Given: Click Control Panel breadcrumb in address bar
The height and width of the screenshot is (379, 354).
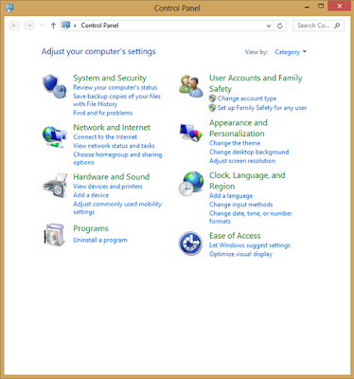Looking at the screenshot, I should tap(99, 26).
